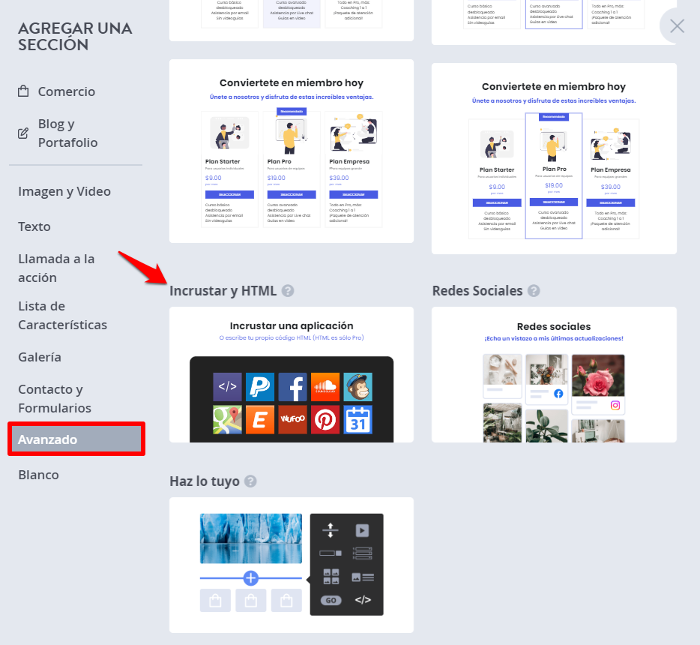Click help icon next to Incrustar y HTML
The height and width of the screenshot is (645, 700).
pyautogui.click(x=288, y=291)
